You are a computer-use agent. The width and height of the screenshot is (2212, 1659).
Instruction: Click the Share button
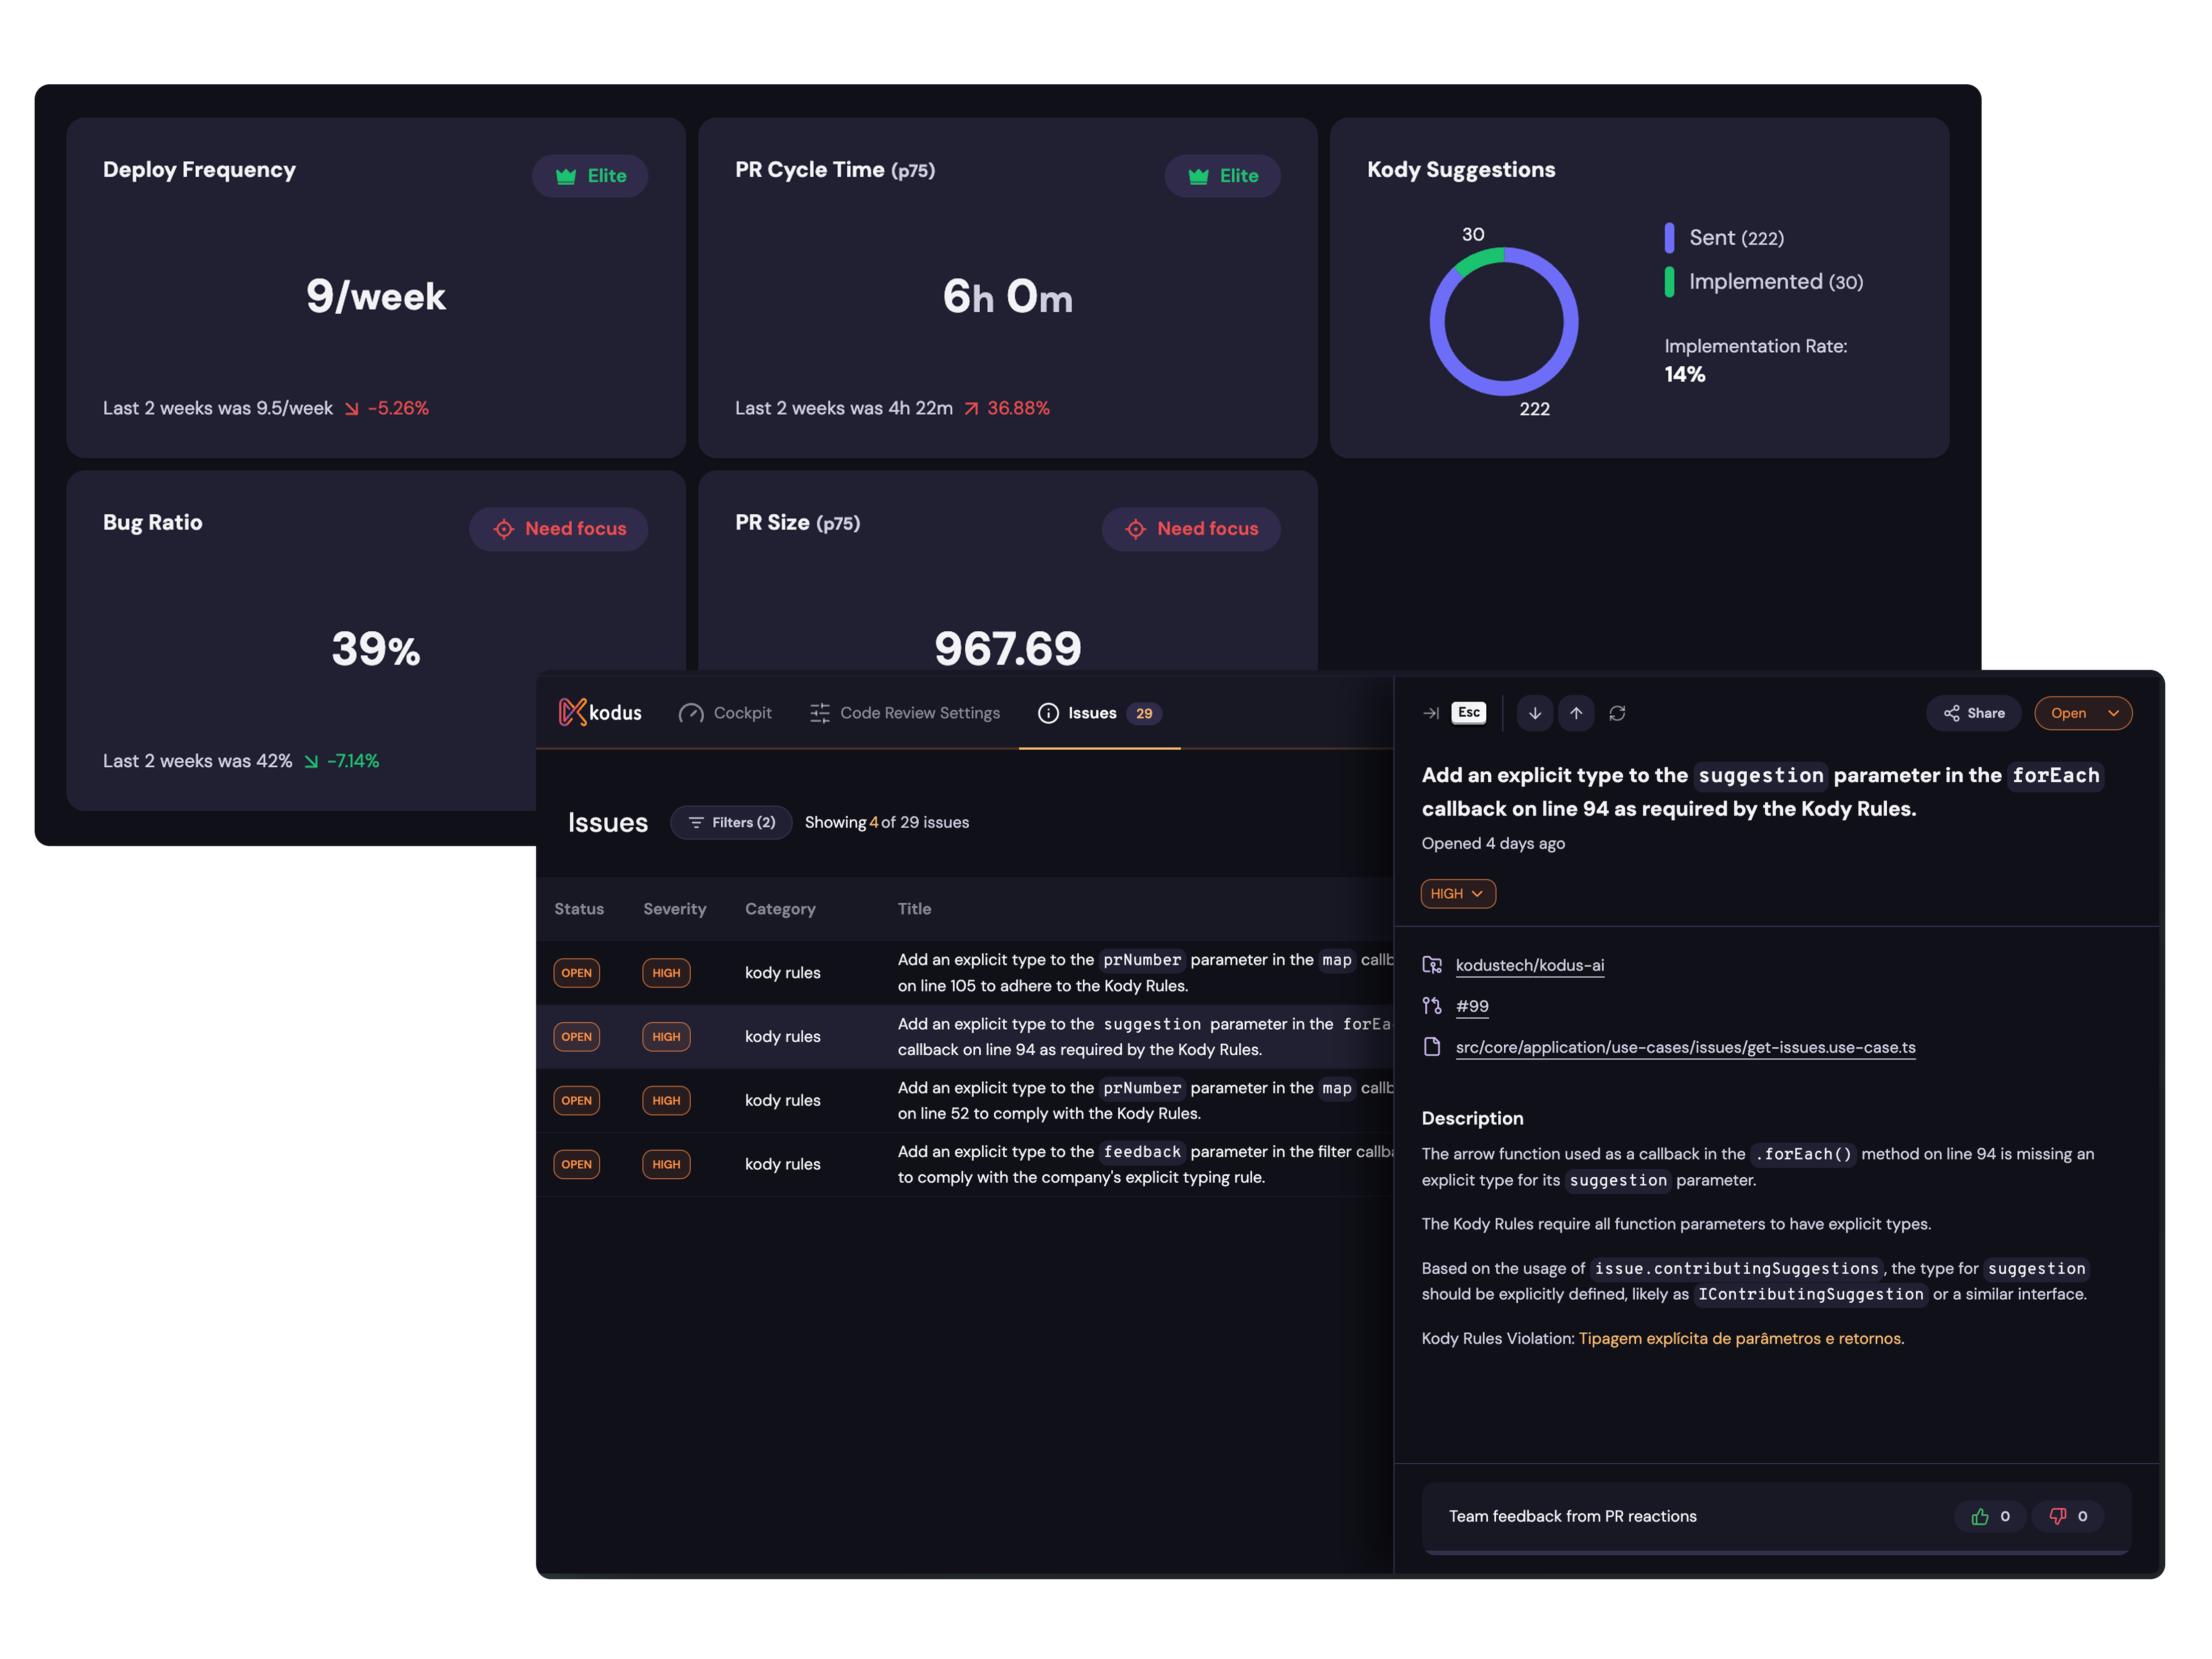[1973, 713]
